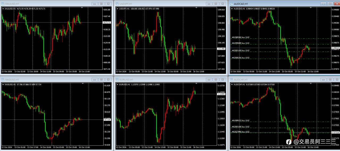Click the AUDCAD,H1 window title text

(x=241, y=4)
